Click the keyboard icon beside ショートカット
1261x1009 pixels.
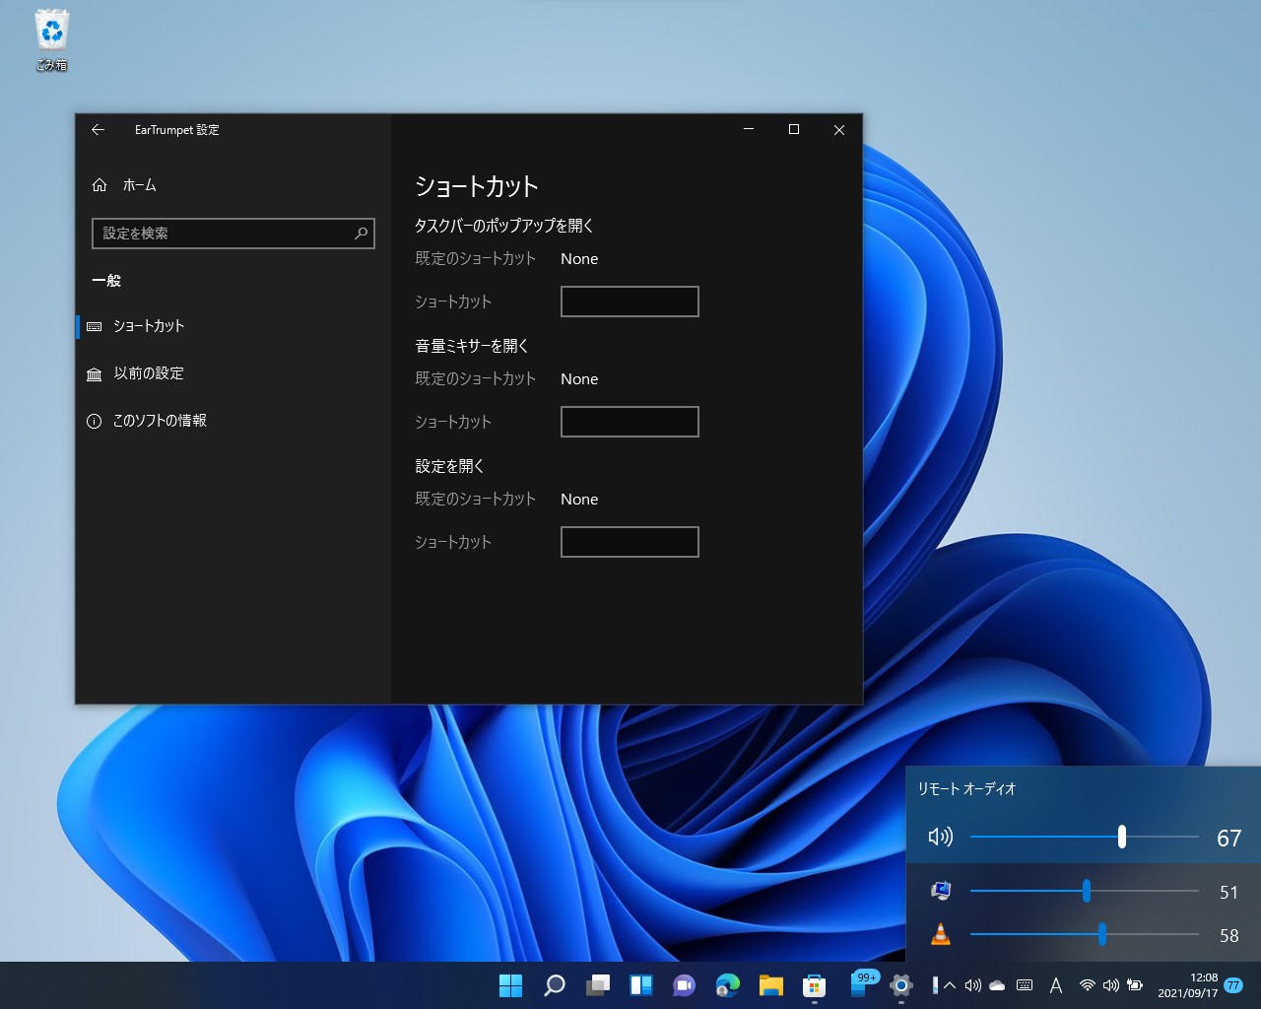[94, 326]
